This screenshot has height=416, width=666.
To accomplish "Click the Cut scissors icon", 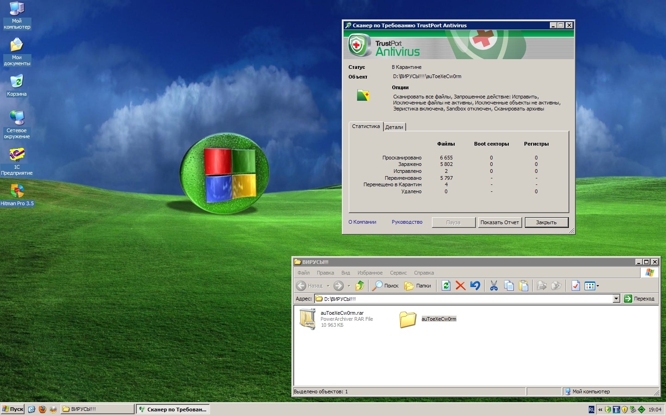I will tap(494, 286).
